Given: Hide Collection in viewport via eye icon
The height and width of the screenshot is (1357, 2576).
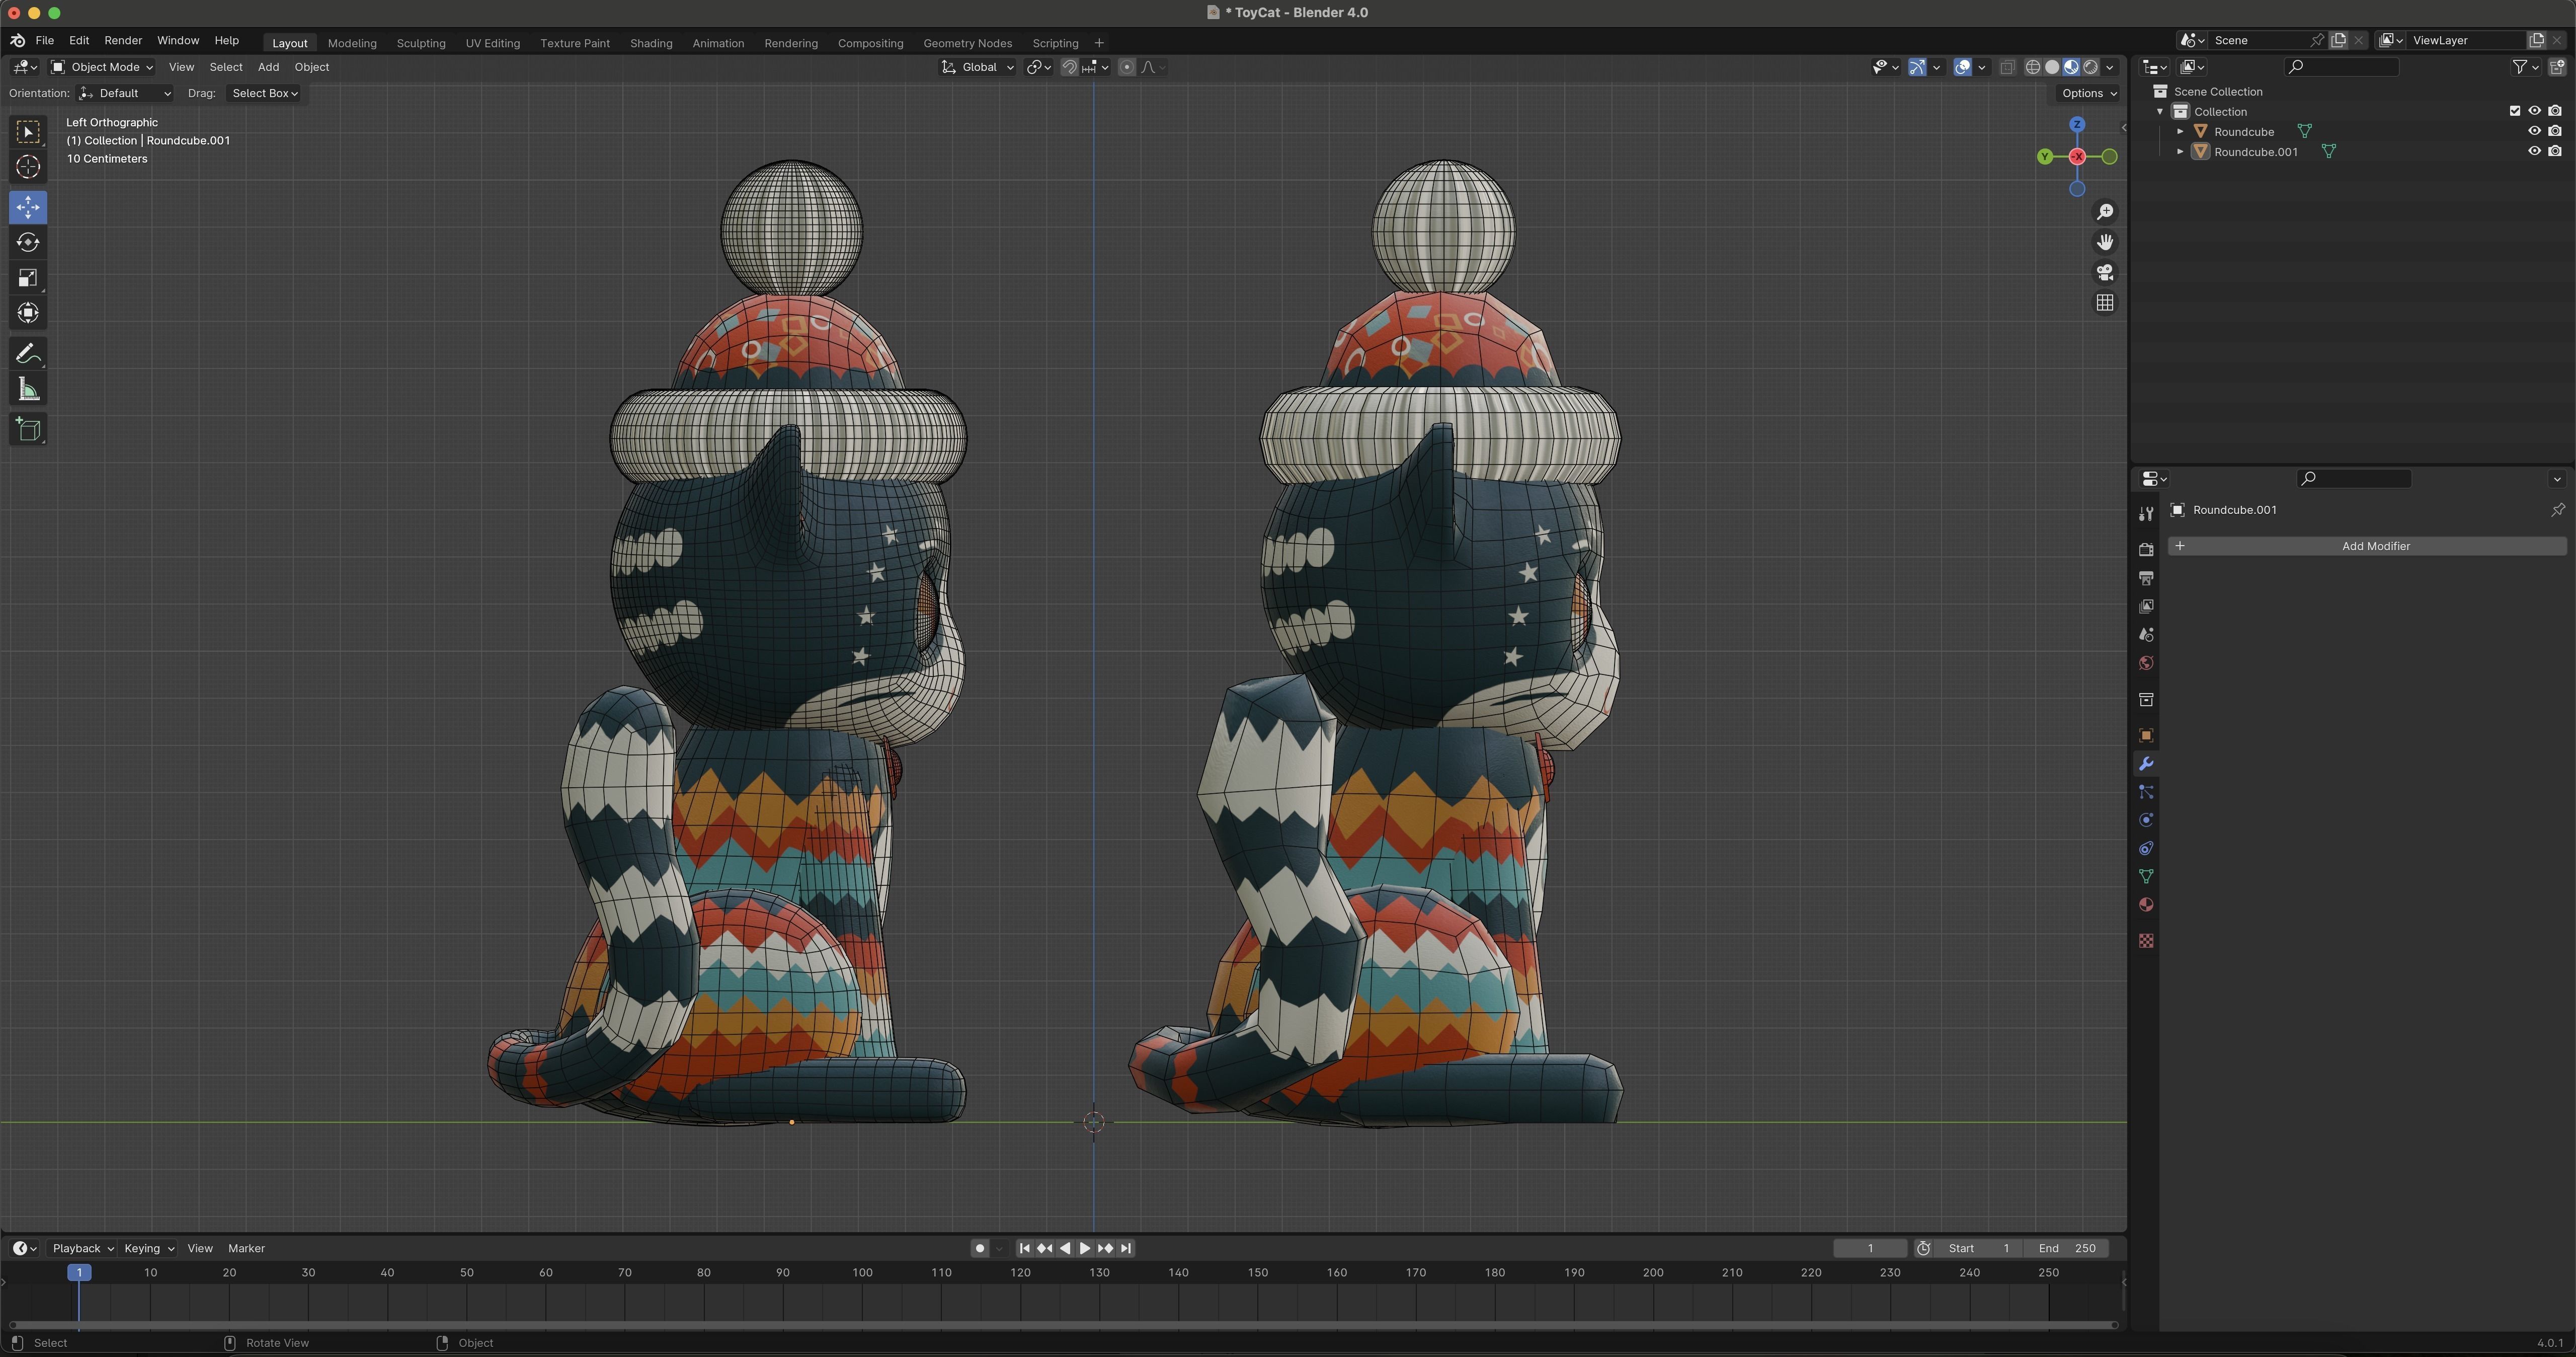Looking at the screenshot, I should click(2534, 111).
